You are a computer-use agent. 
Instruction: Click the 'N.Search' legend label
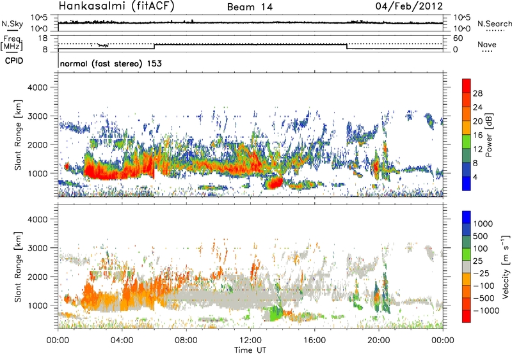pyautogui.click(x=495, y=24)
